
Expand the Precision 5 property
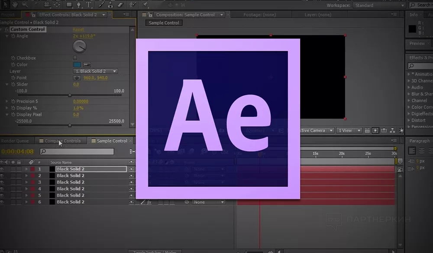[x=7, y=101]
